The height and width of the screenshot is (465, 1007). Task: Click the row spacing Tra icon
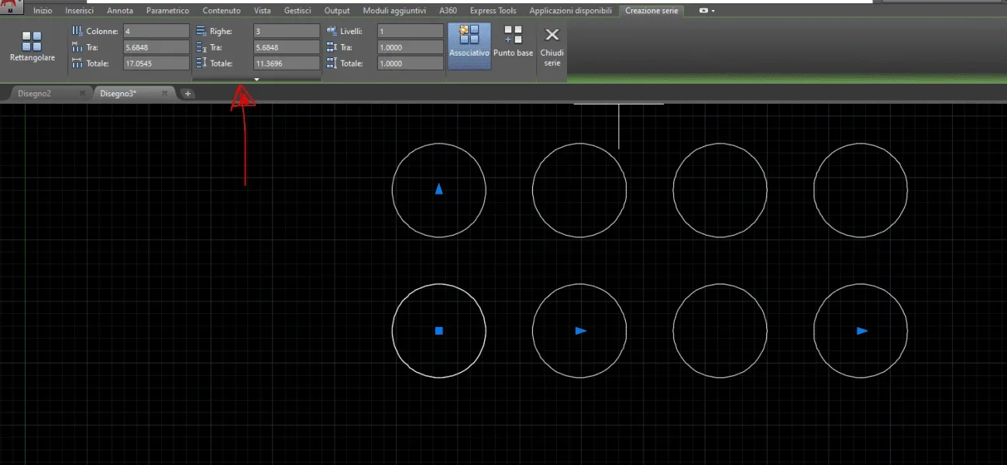(x=201, y=47)
